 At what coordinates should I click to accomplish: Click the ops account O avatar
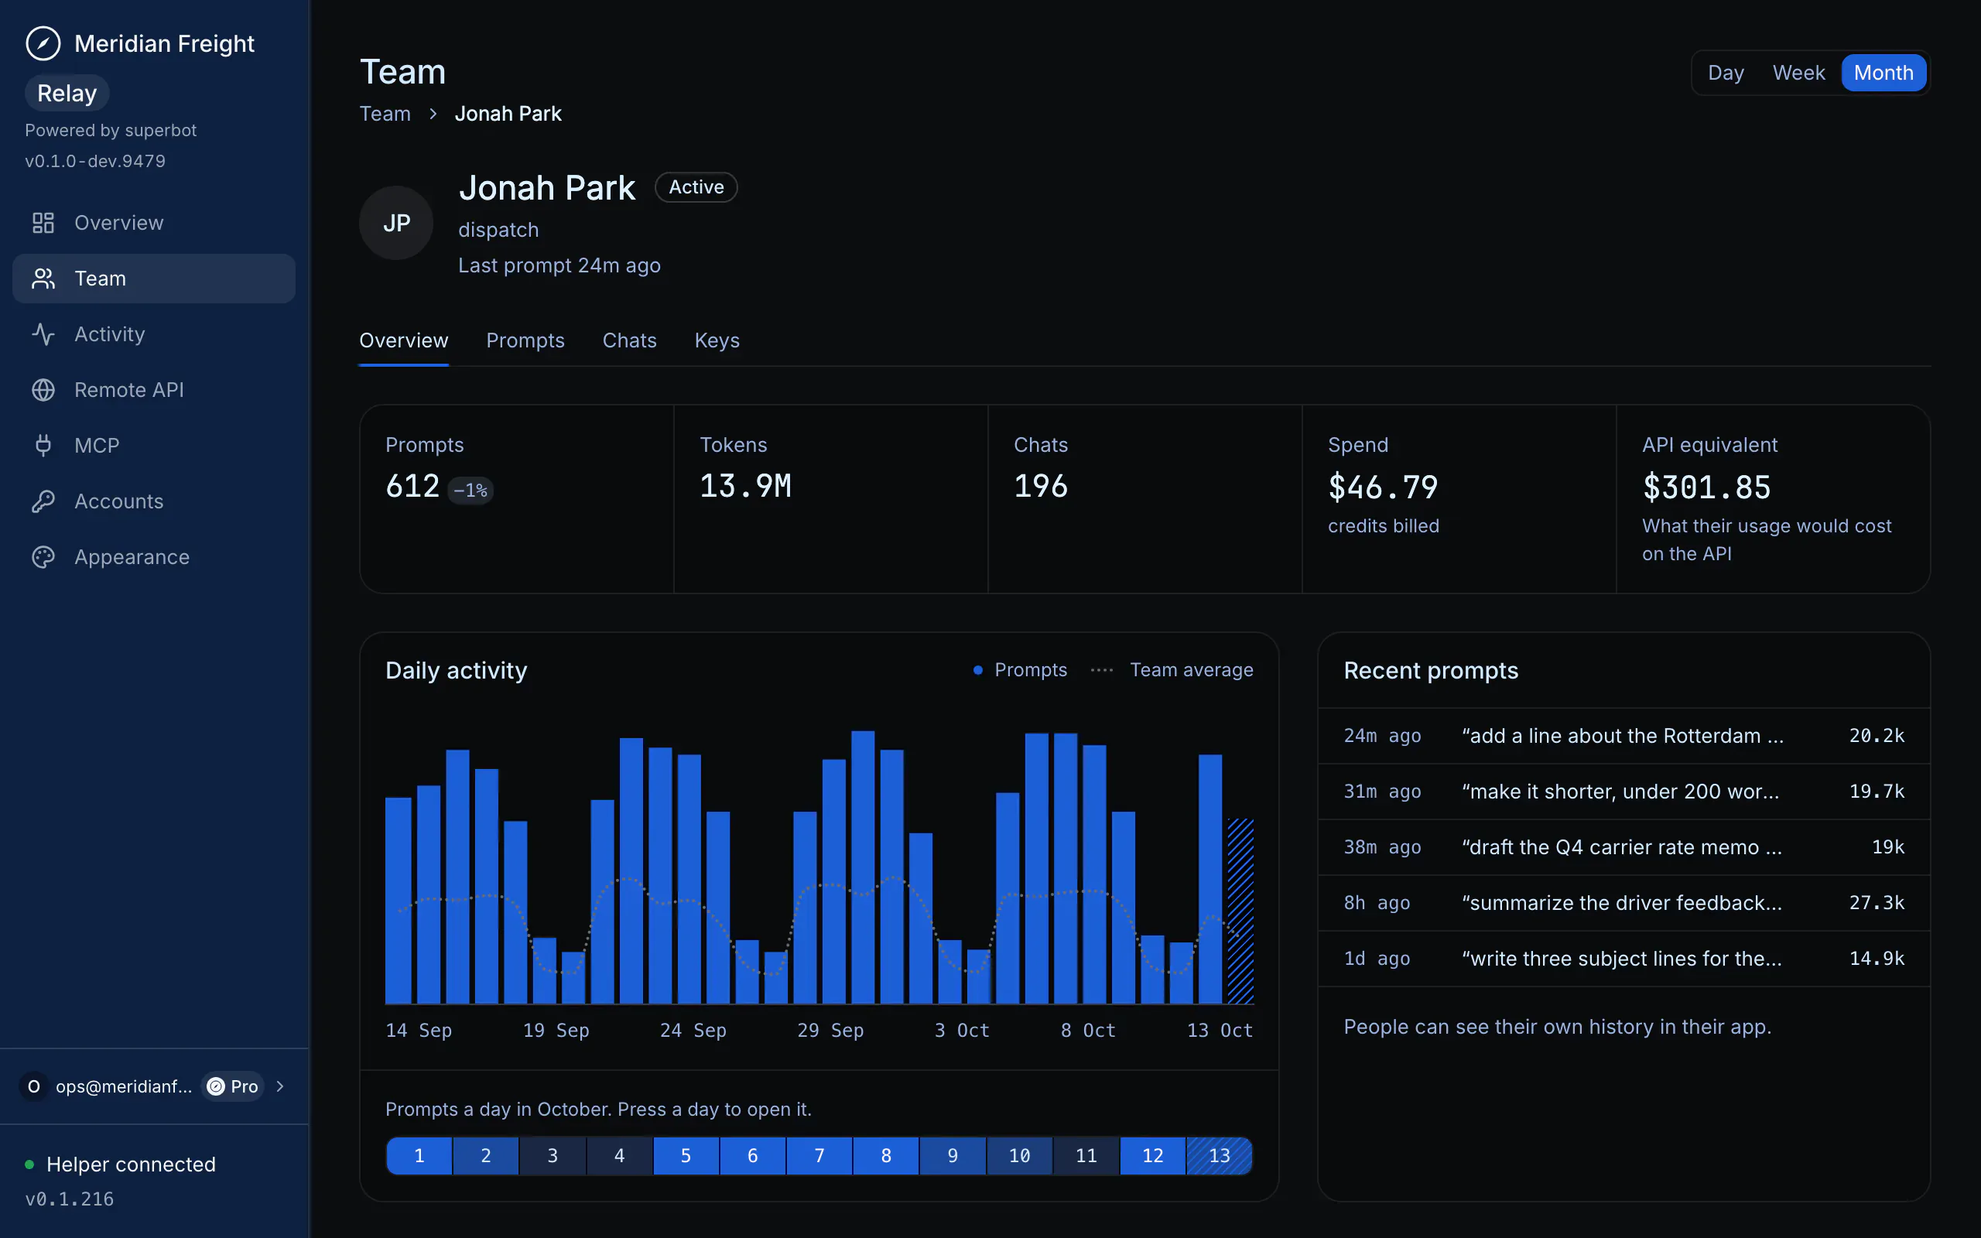[33, 1086]
